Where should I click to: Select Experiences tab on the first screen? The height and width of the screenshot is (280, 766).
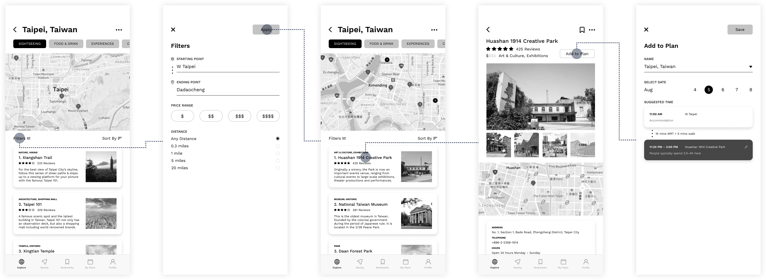[103, 44]
